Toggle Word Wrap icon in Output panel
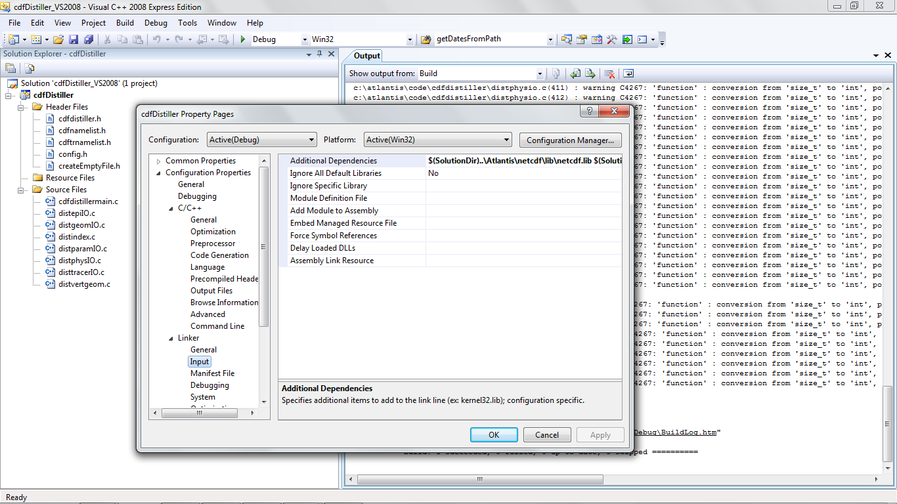 click(x=628, y=73)
